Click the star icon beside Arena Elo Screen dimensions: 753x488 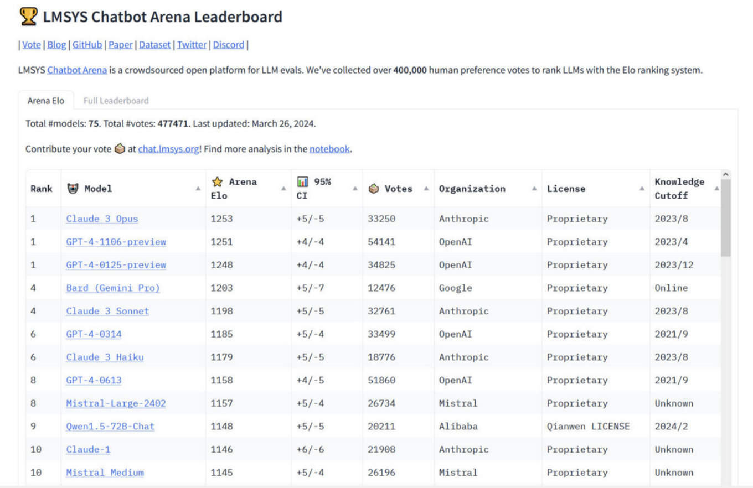pos(217,181)
